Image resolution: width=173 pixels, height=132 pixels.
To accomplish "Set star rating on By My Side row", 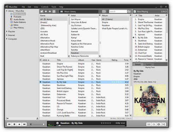I will [x=117, y=82].
